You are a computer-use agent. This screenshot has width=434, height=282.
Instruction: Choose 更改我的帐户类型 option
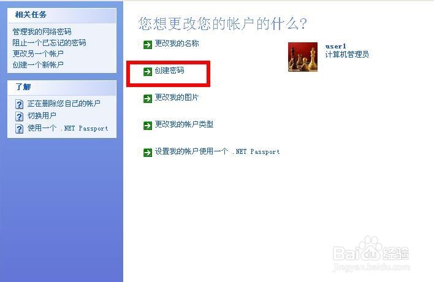coord(184,124)
